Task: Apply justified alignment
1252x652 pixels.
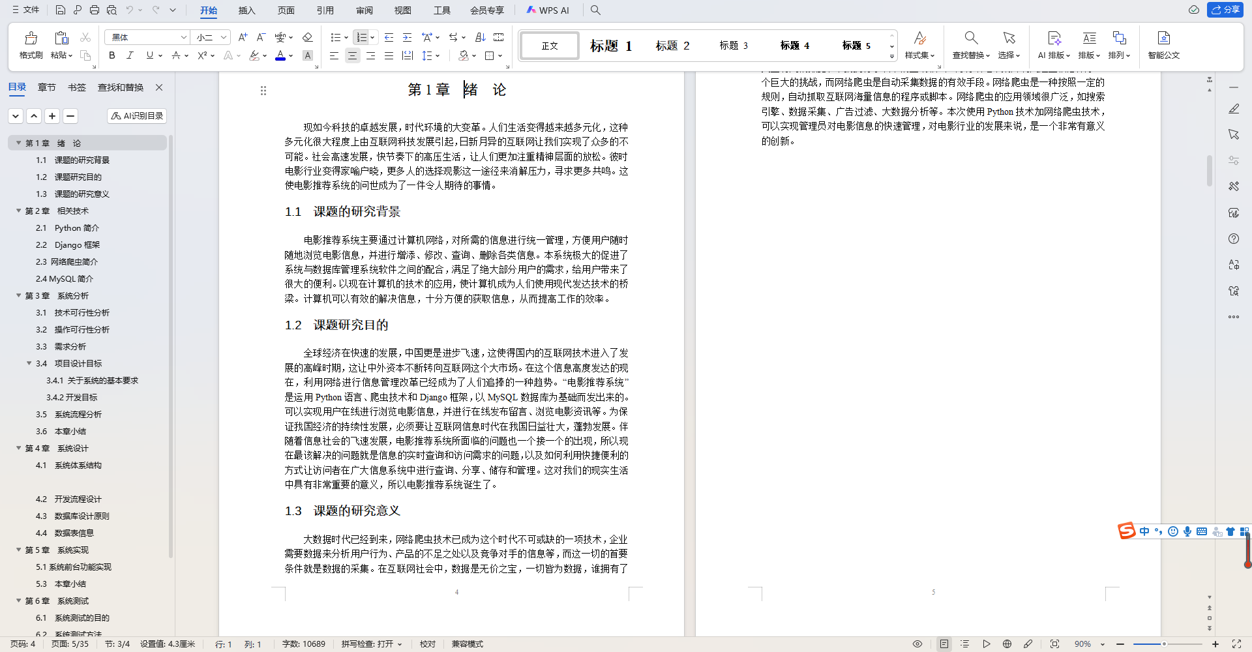Action: click(389, 56)
